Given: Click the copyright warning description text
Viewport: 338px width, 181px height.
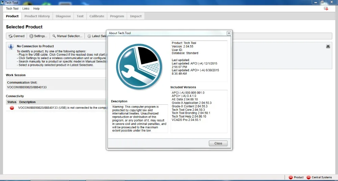Looking at the screenshot, I should click(139, 119).
